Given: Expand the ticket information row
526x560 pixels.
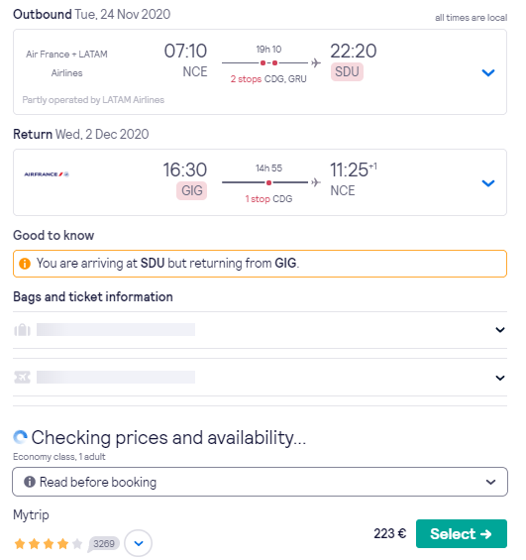Looking at the screenshot, I should 260,378.
